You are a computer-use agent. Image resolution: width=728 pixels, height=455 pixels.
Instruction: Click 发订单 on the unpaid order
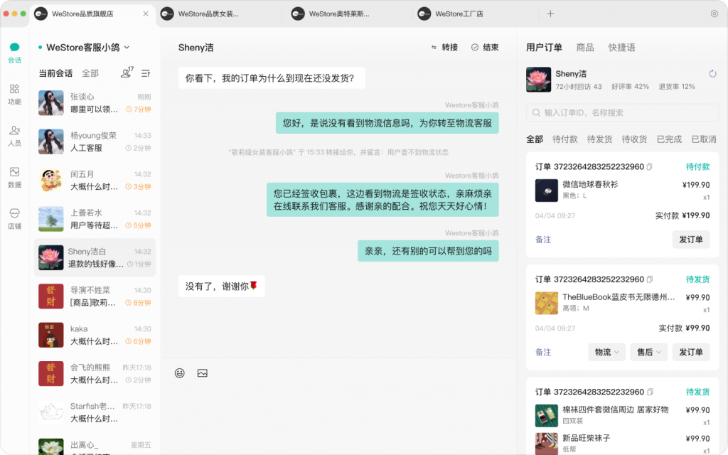pos(690,240)
